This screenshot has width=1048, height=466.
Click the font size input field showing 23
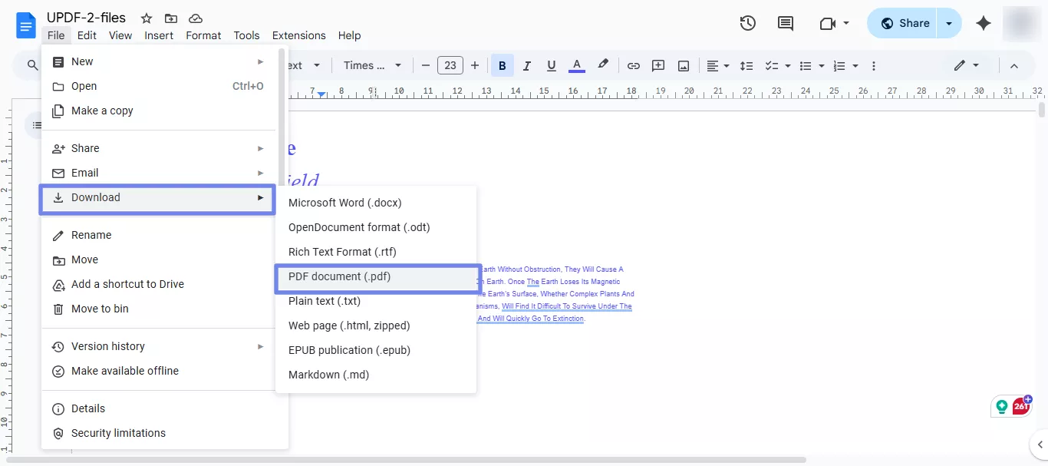pos(450,65)
